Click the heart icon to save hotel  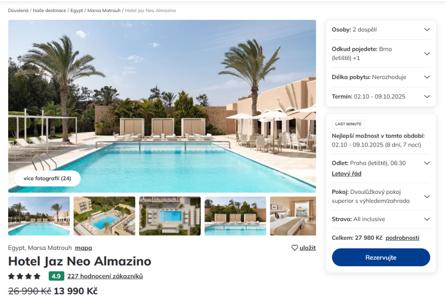pyautogui.click(x=295, y=247)
